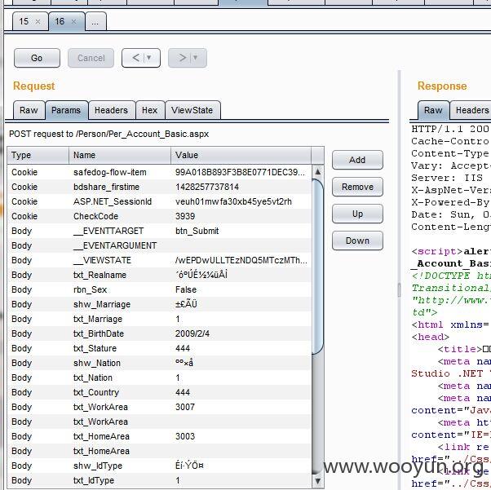Click value 3939 of CheckCode
This screenshot has width=491, height=490.
point(185,216)
